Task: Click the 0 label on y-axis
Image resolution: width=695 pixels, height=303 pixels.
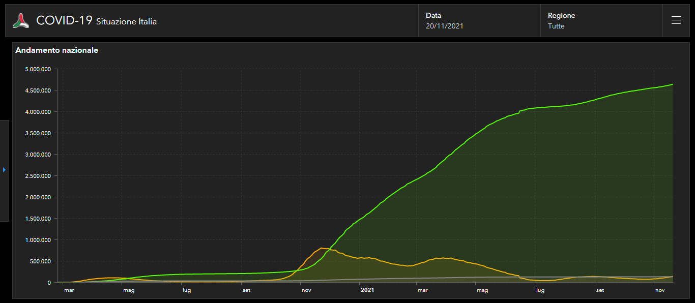Action: 49,283
